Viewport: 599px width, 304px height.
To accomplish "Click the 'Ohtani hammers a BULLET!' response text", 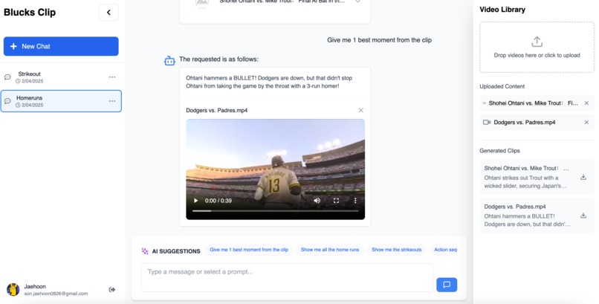I will click(269, 82).
